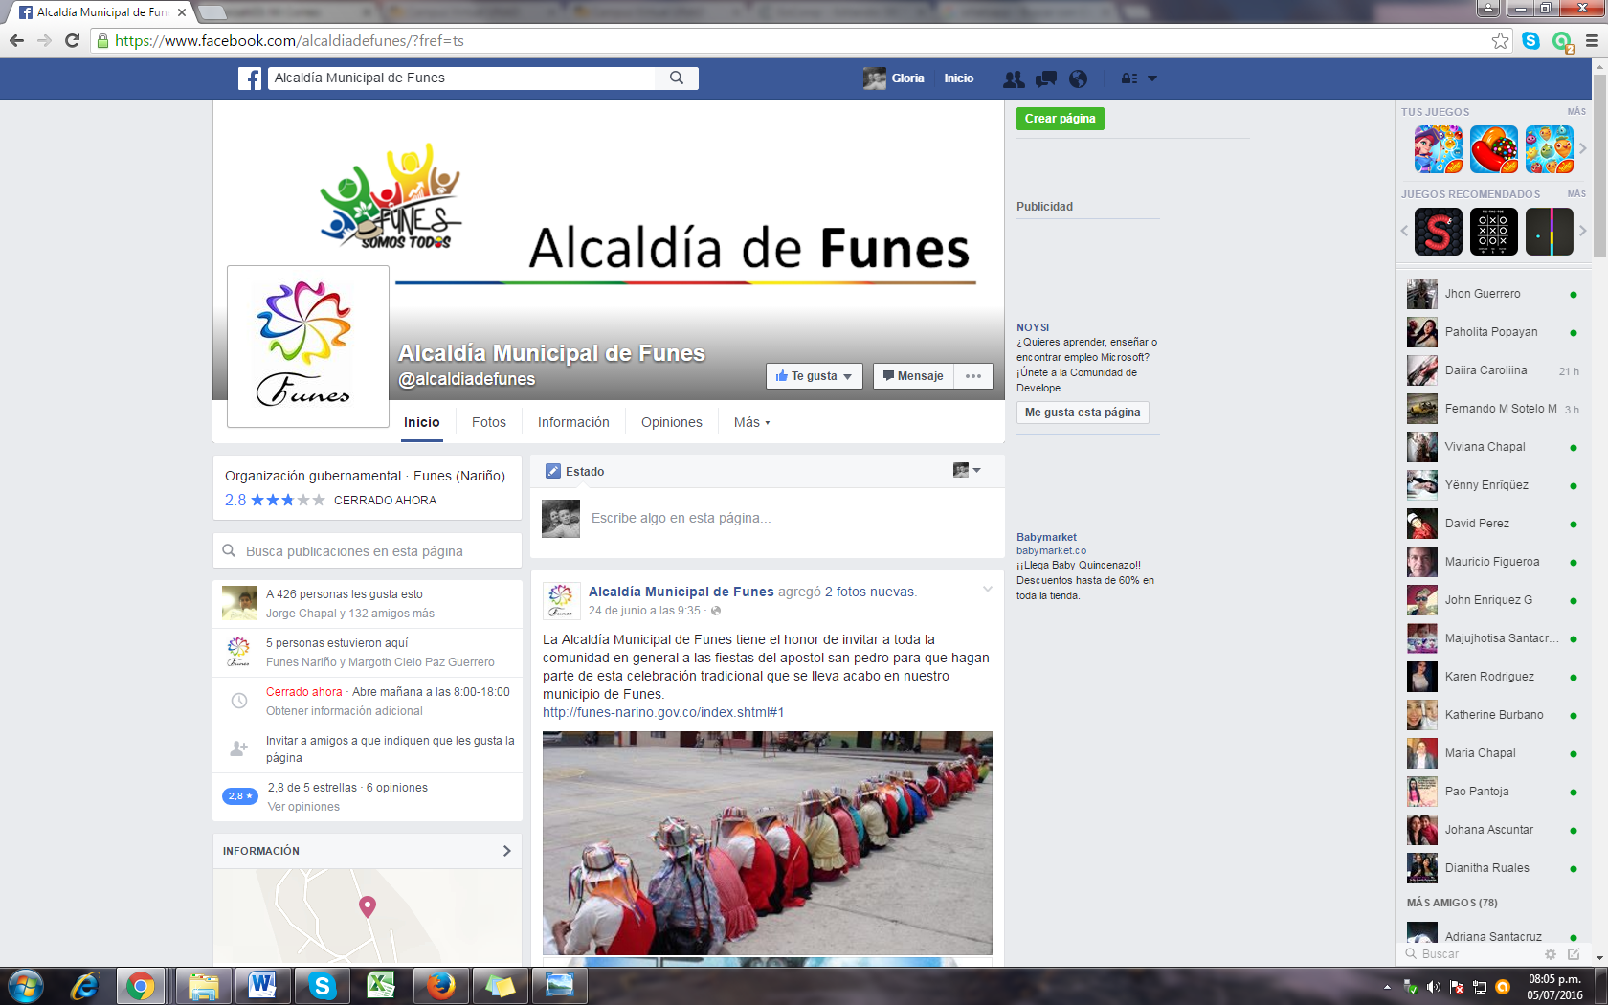Open the Inicio link in header
The height and width of the screenshot is (1005, 1608).
click(x=959, y=78)
